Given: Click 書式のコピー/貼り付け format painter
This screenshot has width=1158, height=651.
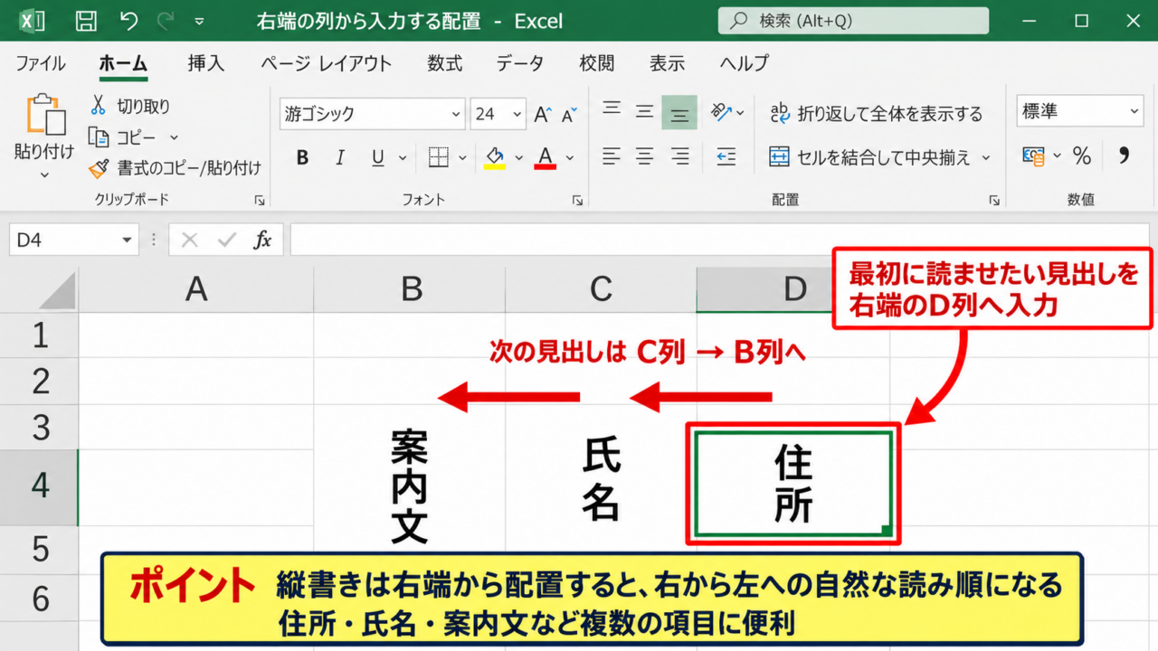Looking at the screenshot, I should (175, 167).
